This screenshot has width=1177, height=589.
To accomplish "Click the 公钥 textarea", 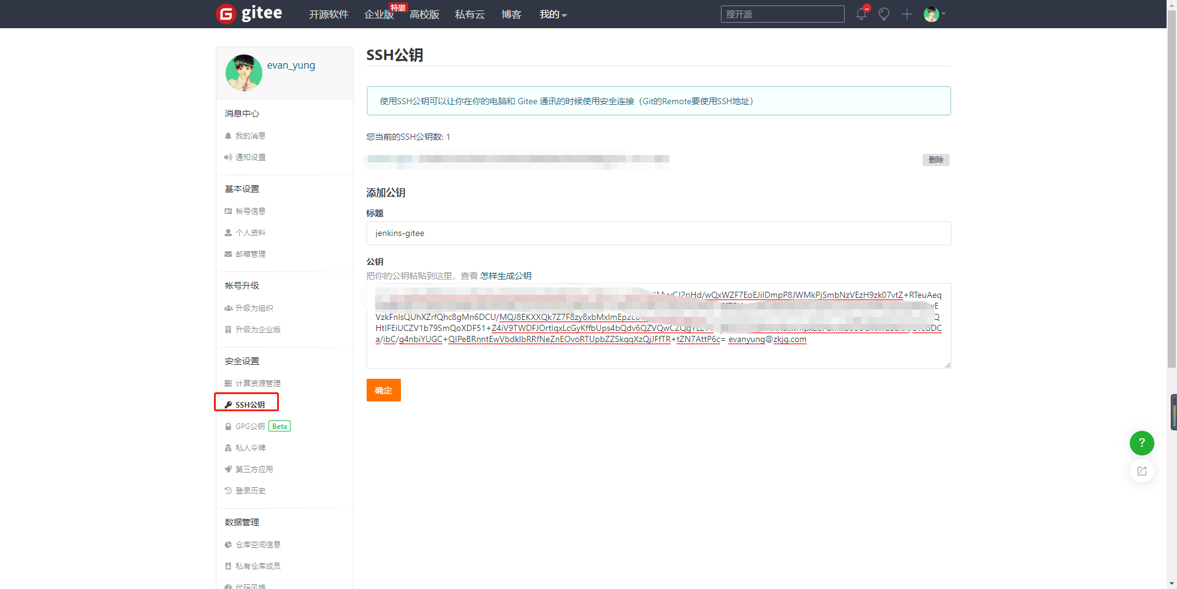I will (658, 354).
